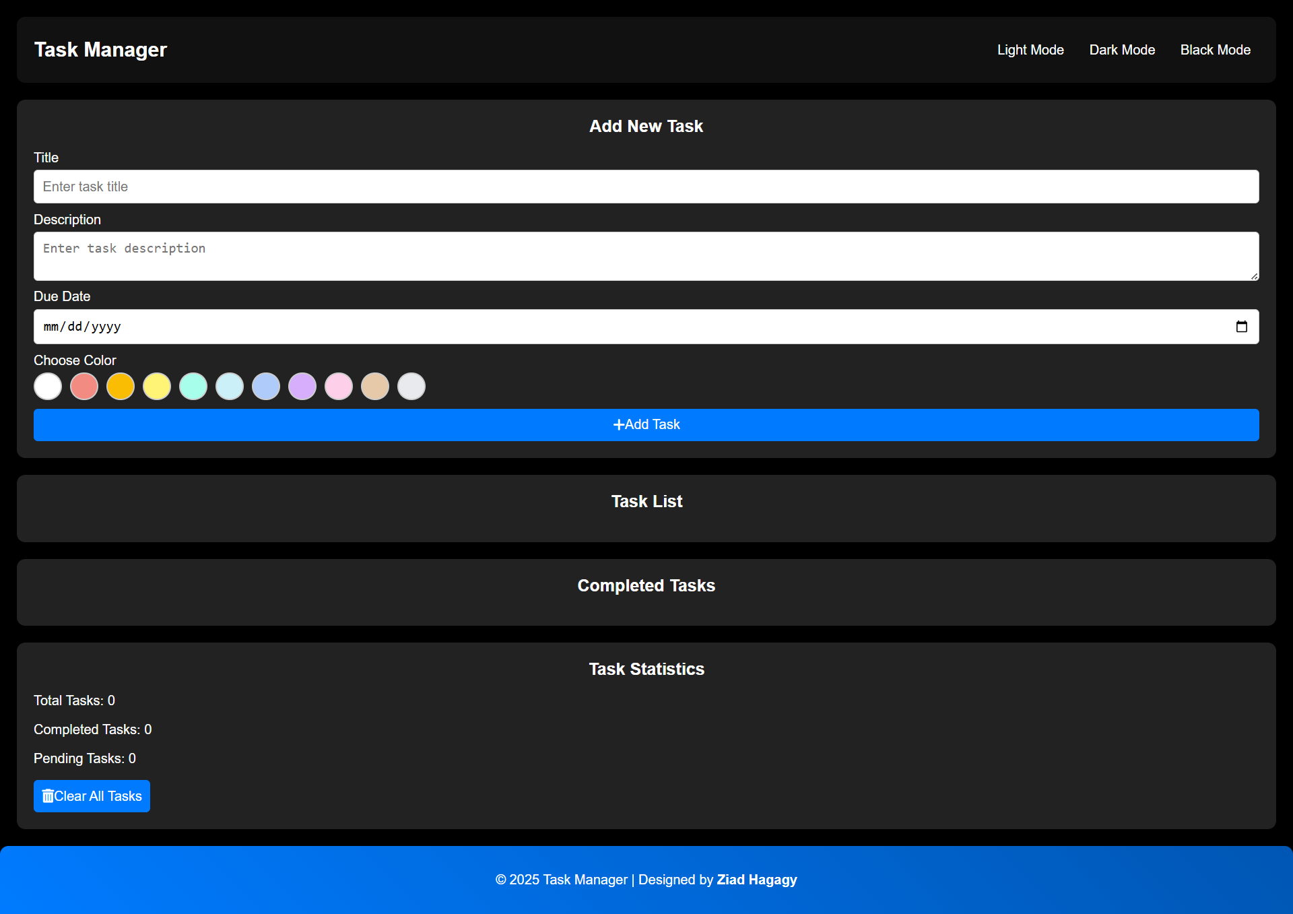Click the Add Task button
1293x914 pixels.
coord(646,425)
